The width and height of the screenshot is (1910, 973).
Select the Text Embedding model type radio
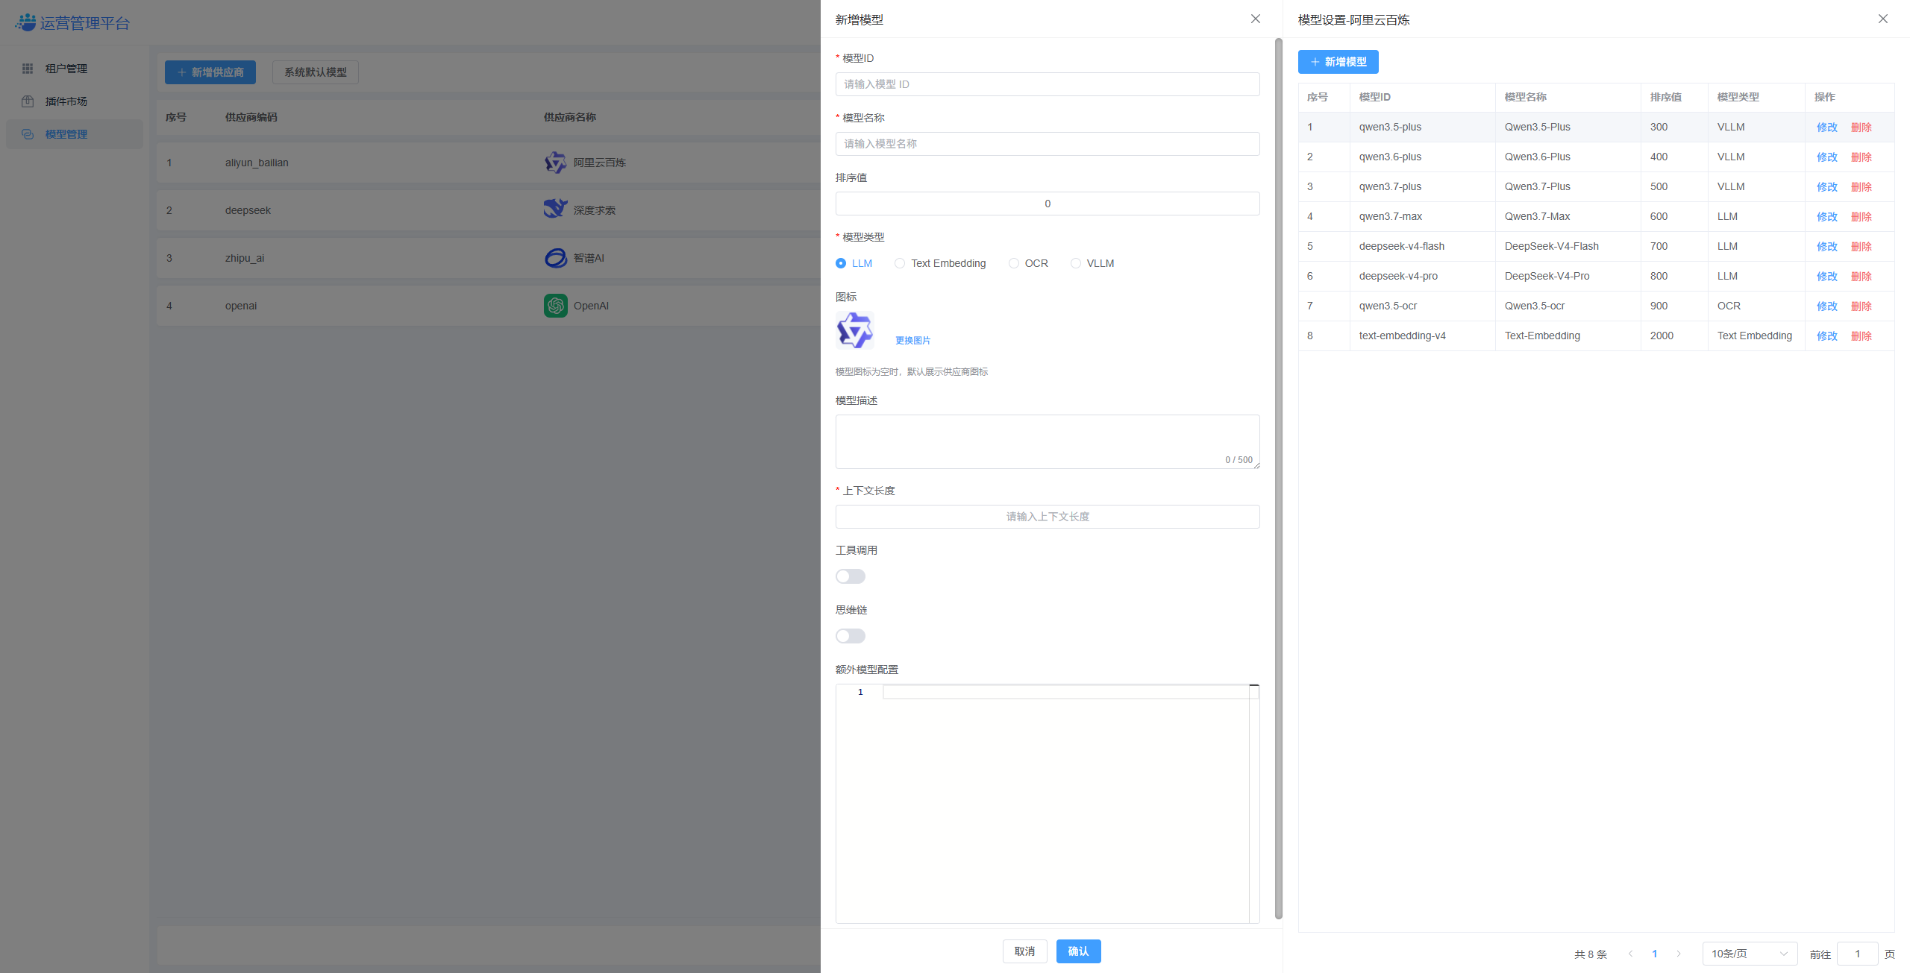click(900, 263)
